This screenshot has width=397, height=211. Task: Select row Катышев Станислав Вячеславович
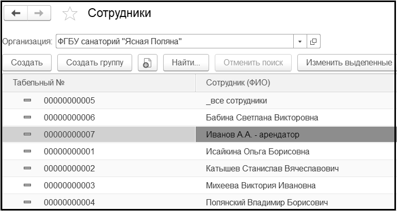272,168
